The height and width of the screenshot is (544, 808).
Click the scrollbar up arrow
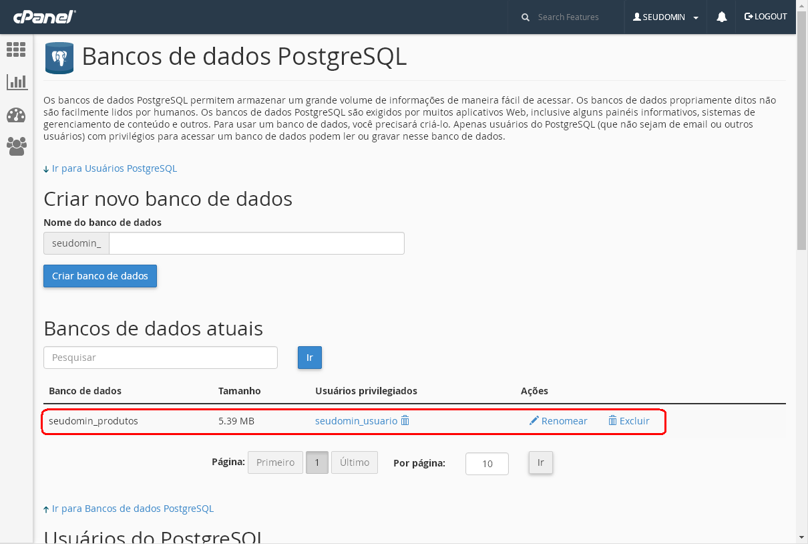802,5
